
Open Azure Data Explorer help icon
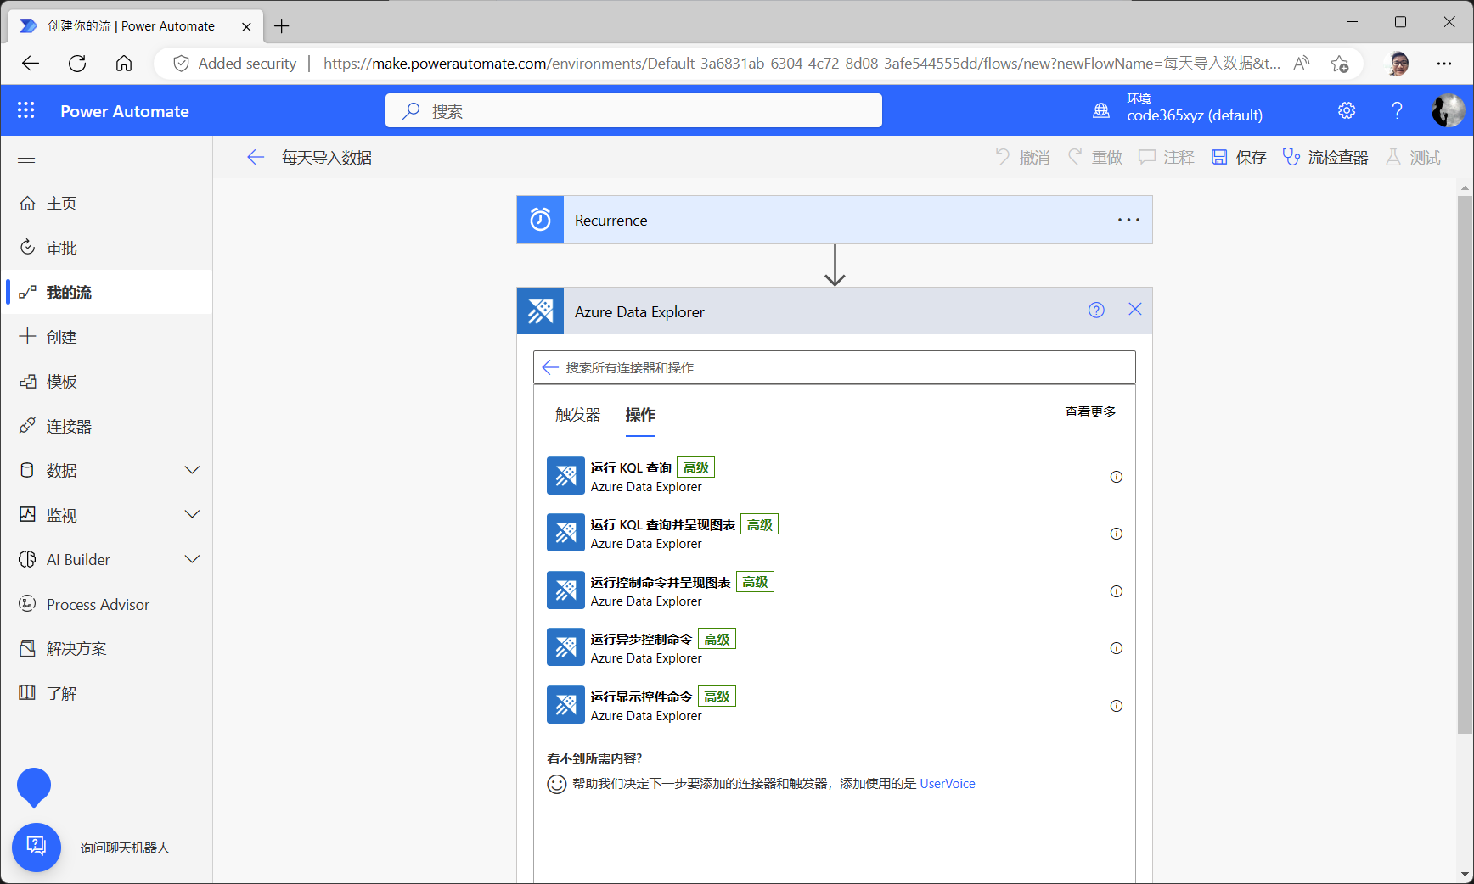(x=1096, y=311)
